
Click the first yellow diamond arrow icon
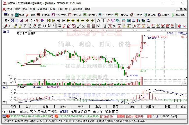coord(68,21)
